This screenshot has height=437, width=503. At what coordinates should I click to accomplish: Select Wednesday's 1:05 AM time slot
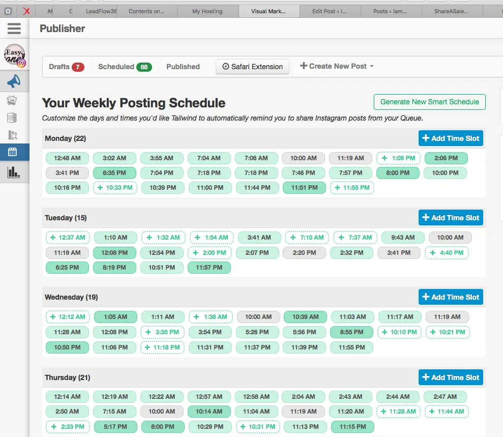115,317
